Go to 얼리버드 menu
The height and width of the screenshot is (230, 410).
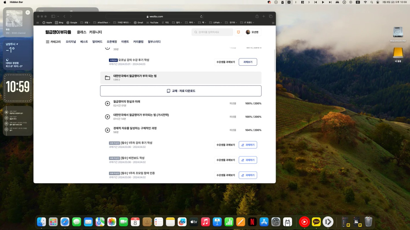(97, 42)
